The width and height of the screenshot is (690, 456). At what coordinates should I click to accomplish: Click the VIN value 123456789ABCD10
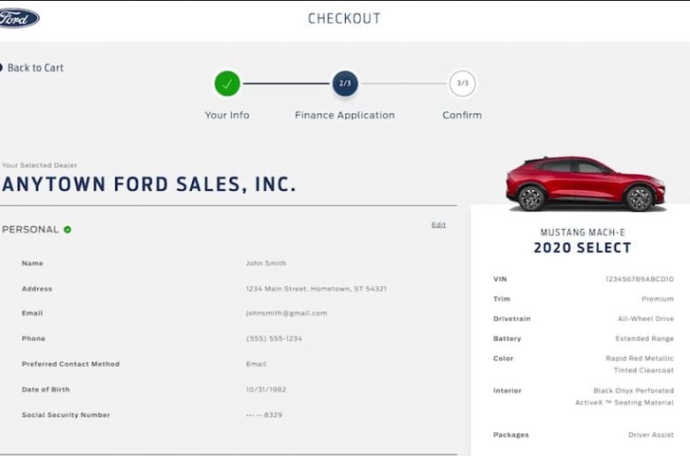(x=640, y=278)
